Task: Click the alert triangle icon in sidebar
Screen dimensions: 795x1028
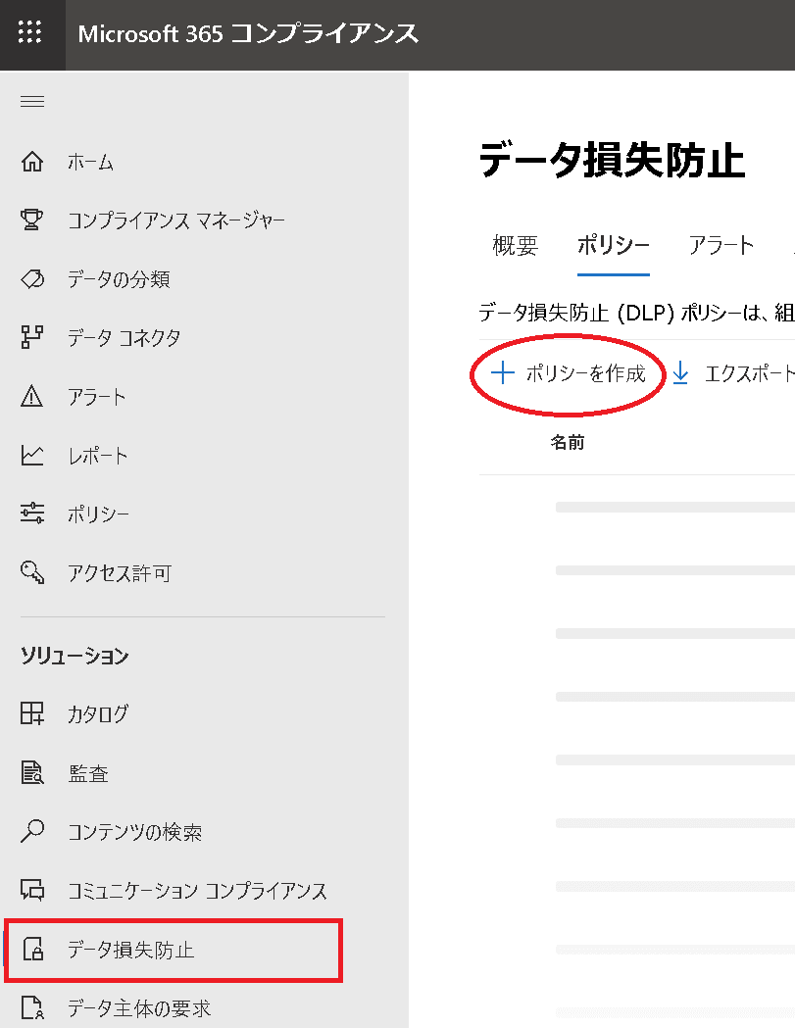Action: (x=32, y=397)
